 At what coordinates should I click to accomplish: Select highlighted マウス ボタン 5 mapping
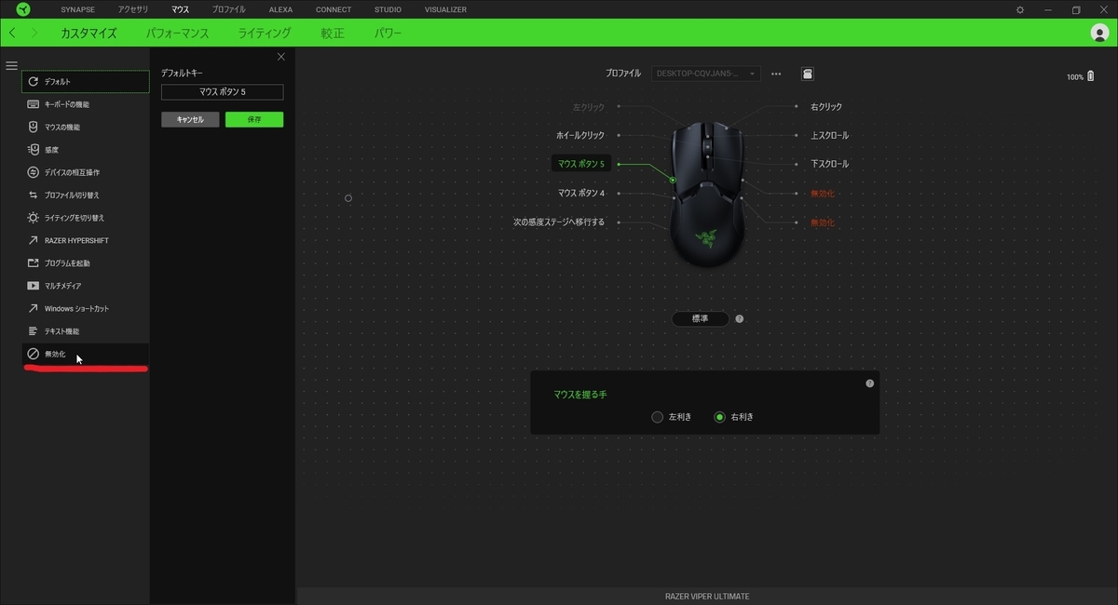tap(581, 164)
